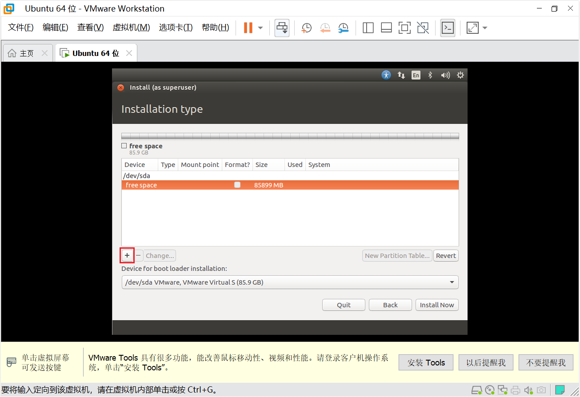Open the console view toolbar button
The width and height of the screenshot is (580, 397).
(448, 28)
